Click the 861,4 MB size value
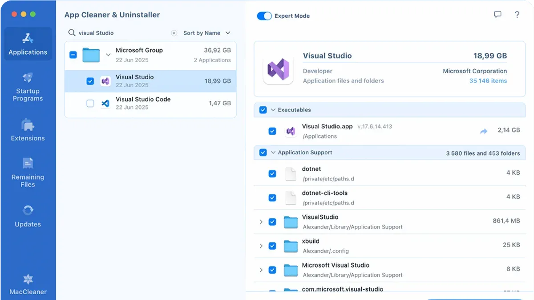The image size is (534, 300). [x=506, y=220]
